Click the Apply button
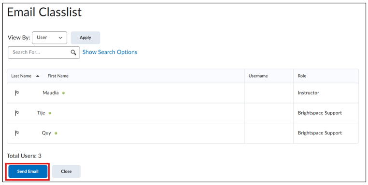 tap(85, 38)
